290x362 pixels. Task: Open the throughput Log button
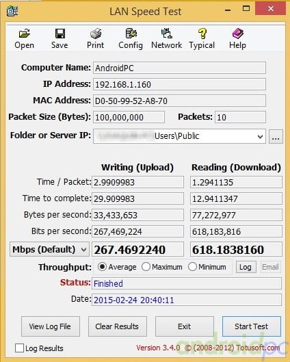click(x=246, y=267)
